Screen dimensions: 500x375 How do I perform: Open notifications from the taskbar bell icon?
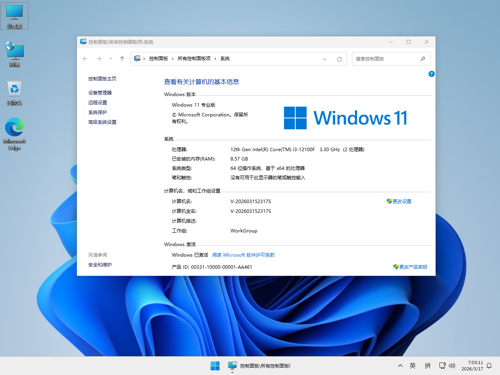click(x=489, y=366)
